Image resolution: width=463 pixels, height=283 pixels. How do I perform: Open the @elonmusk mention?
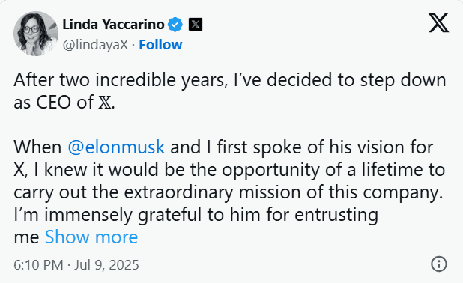click(116, 147)
